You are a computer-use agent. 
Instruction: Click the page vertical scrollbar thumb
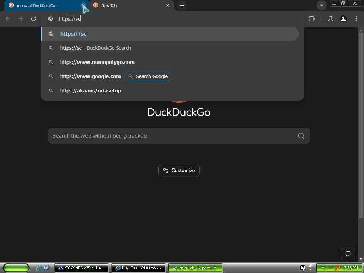(x=361, y=125)
